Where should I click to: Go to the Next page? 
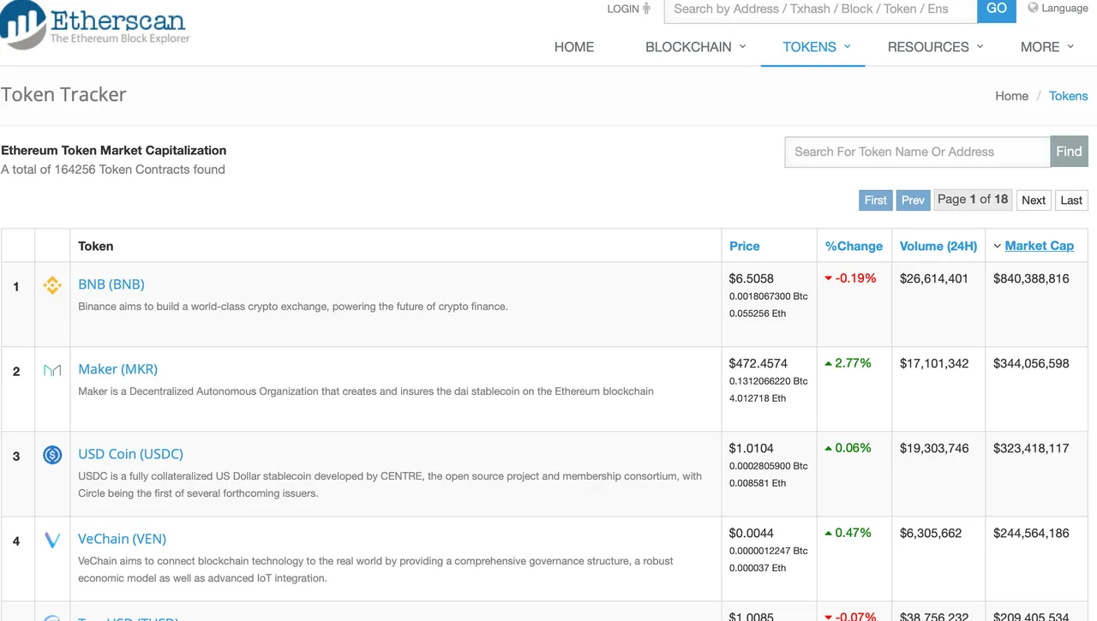pos(1034,200)
